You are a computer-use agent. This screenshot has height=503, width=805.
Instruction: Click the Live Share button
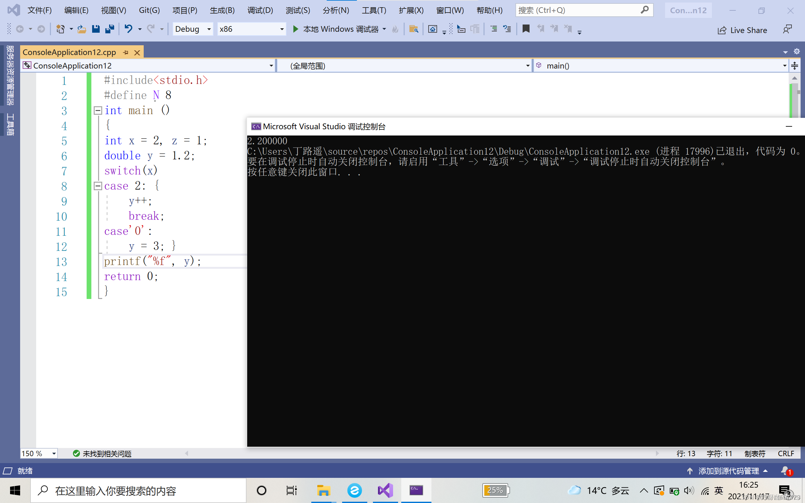point(742,30)
